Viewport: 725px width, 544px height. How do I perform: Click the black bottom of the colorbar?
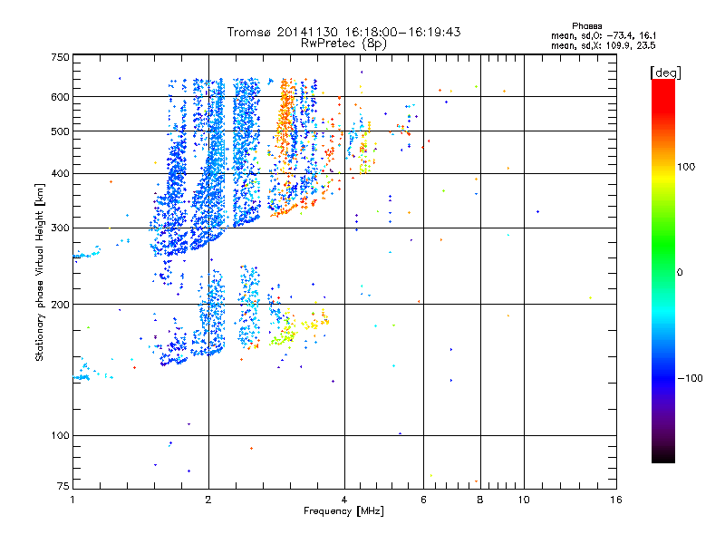pos(663,456)
